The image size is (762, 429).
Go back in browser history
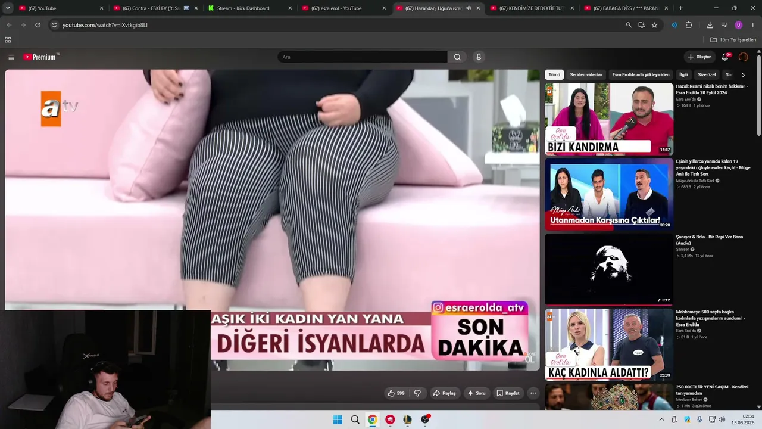pyautogui.click(x=9, y=25)
